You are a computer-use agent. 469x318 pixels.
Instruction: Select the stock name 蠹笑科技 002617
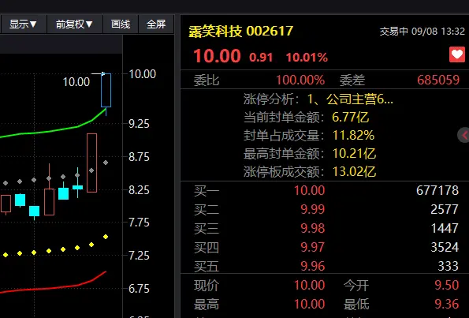(x=240, y=31)
